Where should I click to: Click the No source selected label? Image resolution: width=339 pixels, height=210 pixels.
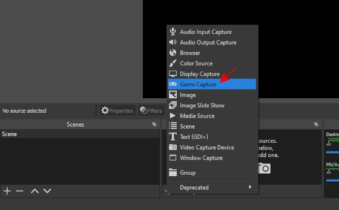(x=24, y=111)
